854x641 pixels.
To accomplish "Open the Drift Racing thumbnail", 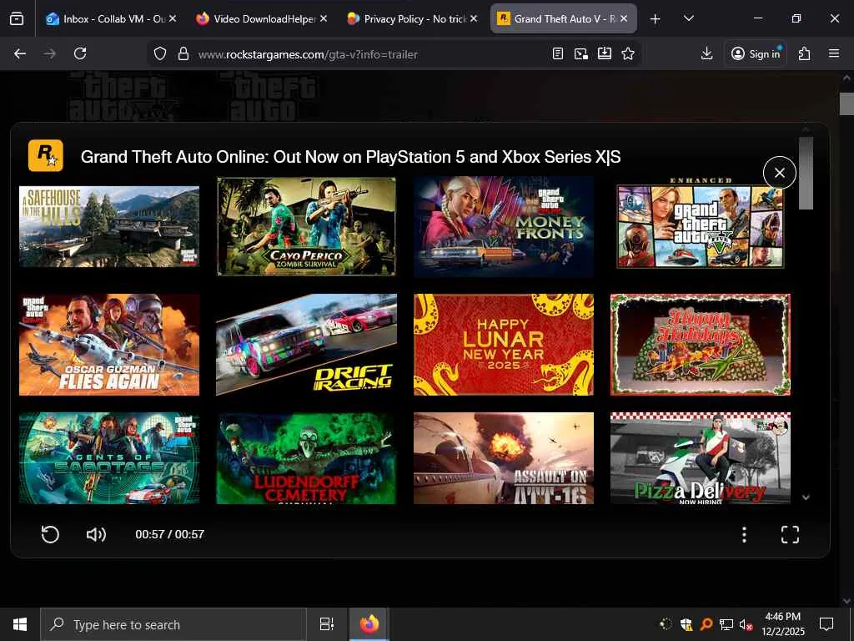I will click(306, 345).
